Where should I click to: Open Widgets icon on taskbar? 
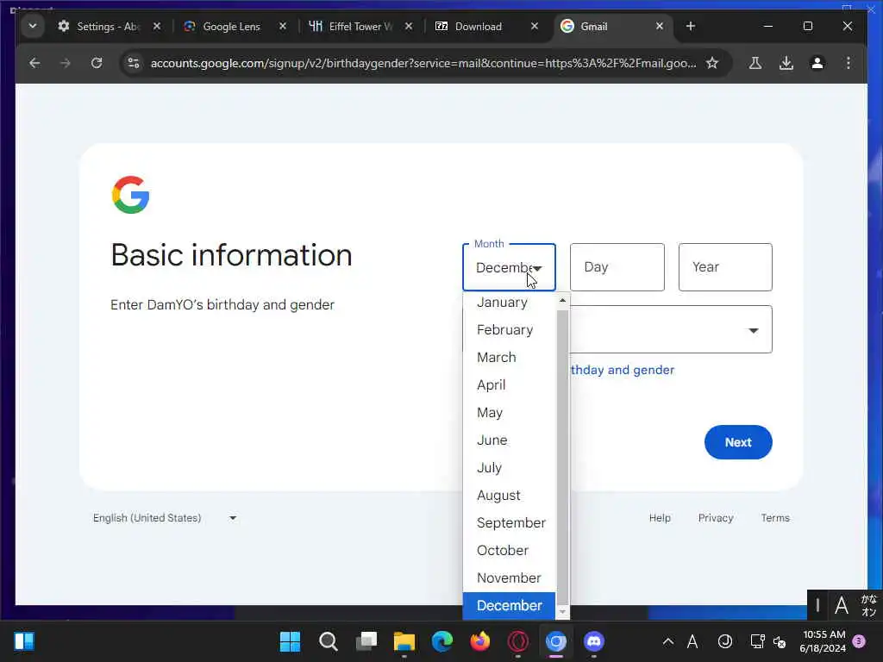23,641
